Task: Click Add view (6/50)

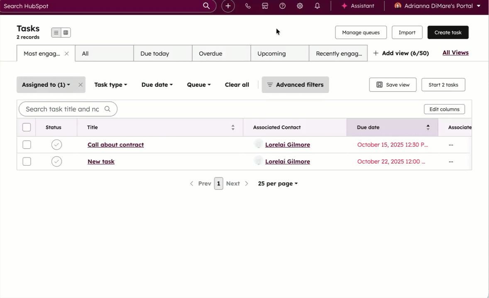Action: [401, 53]
